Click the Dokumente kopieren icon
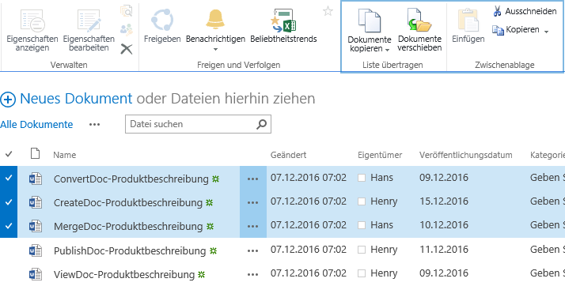Viewport: 565px width, 286px height. click(370, 21)
